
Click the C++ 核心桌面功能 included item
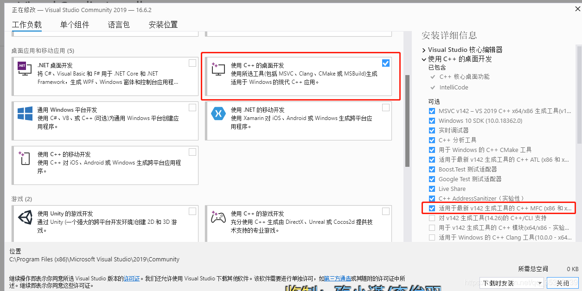click(465, 77)
